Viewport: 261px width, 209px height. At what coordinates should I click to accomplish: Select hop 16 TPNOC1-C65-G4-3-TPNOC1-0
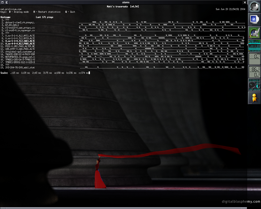(x=18, y=59)
